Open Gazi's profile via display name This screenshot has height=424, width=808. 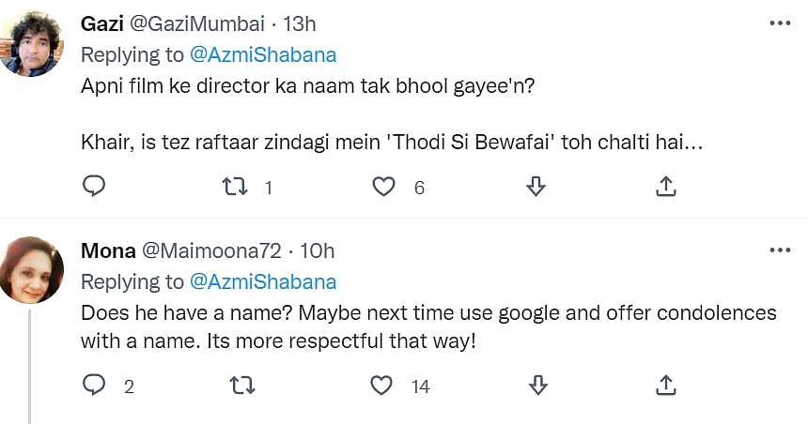pyautogui.click(x=102, y=23)
